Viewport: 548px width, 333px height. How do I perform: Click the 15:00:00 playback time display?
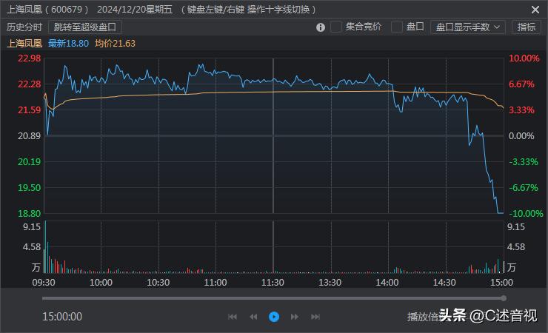tap(62, 317)
